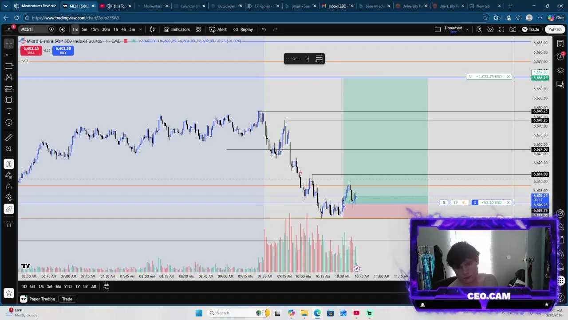Remove all drawings with trash icon
Viewport: 568px width, 320px height.
click(x=9, y=224)
